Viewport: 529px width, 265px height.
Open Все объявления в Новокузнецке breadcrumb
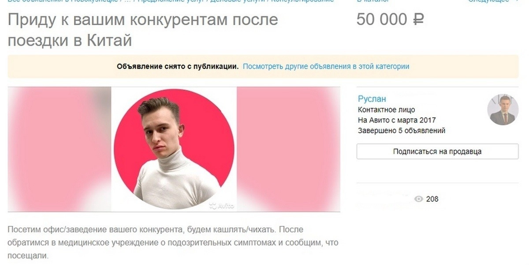click(63, 1)
